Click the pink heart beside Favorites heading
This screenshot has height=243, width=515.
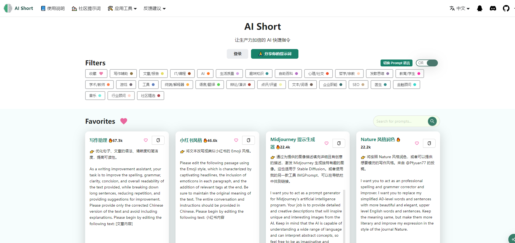(x=124, y=121)
